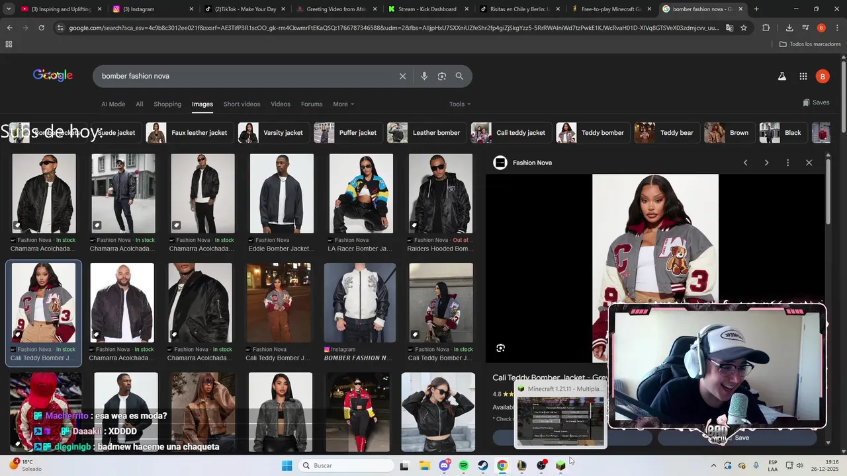Screen dimensions: 847x476
Task: Start voice search with the microphone icon
Action: click(x=424, y=76)
